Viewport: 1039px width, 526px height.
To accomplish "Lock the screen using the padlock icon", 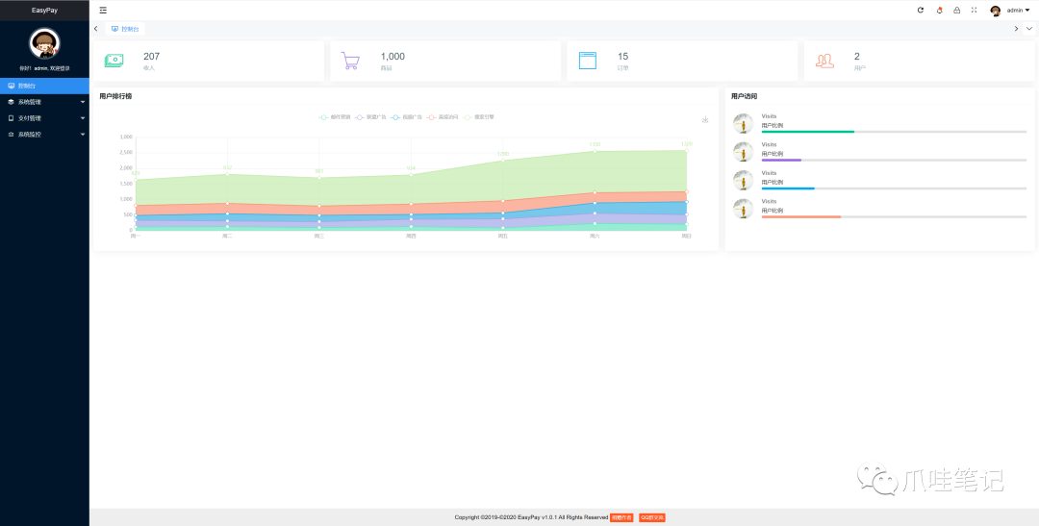I will (956, 10).
